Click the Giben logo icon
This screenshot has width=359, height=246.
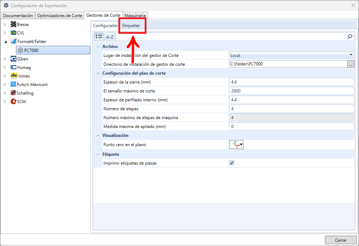pyautogui.click(x=14, y=59)
